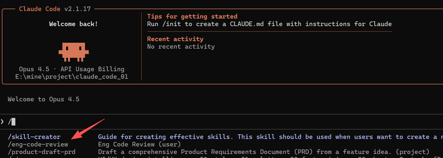Image resolution: width=443 pixels, height=158 pixels.
Task: Click the Claude Code title label
Action: 40,9
